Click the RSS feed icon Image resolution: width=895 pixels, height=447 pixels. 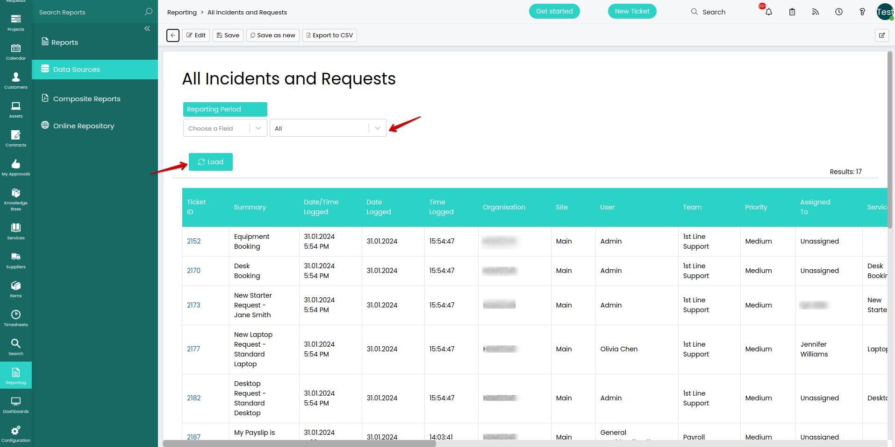tap(816, 12)
